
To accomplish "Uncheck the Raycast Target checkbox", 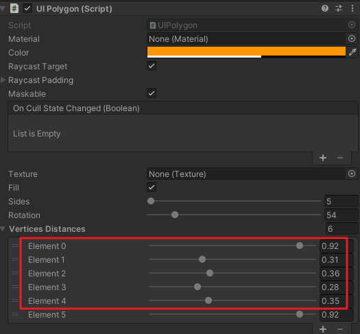I will [152, 66].
